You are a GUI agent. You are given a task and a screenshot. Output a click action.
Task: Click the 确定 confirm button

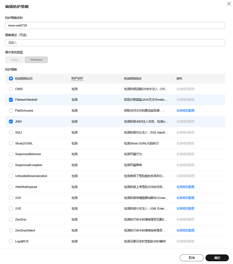[x=217, y=258]
